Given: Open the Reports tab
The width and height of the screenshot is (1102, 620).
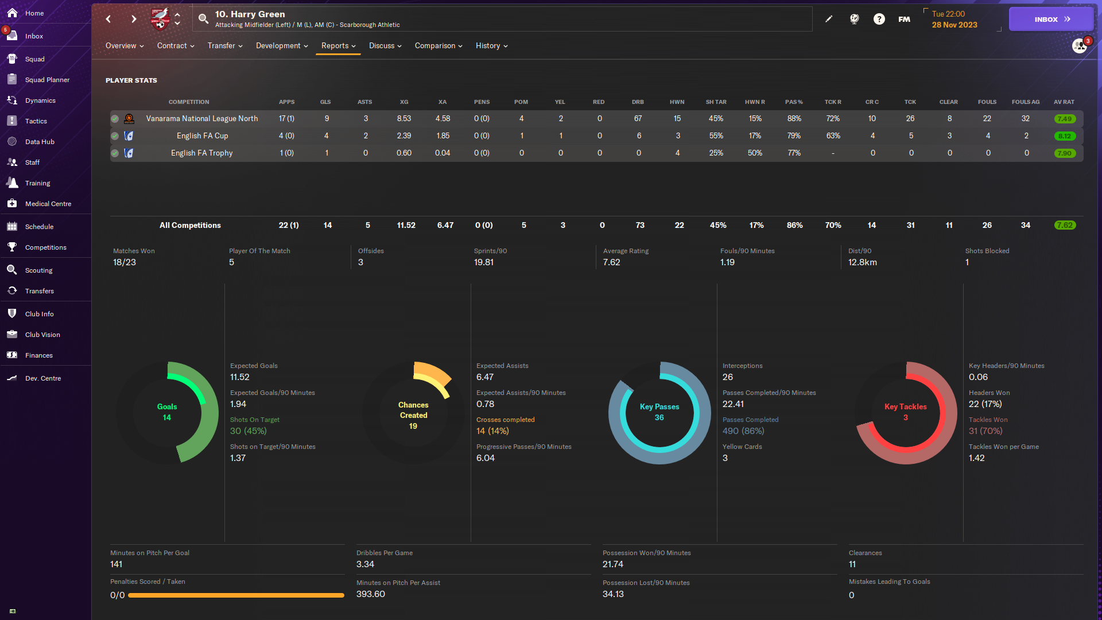Looking at the screenshot, I should coord(338,46).
